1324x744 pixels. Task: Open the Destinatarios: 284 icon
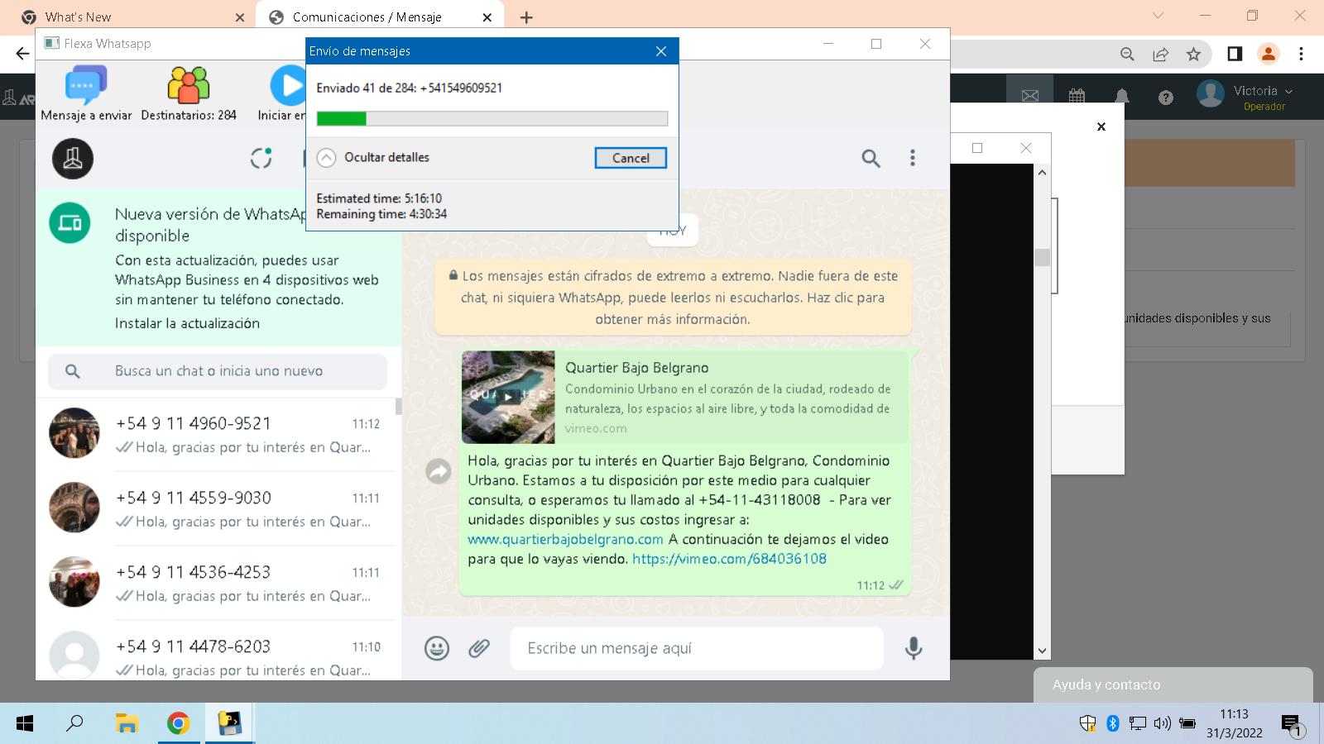click(189, 85)
